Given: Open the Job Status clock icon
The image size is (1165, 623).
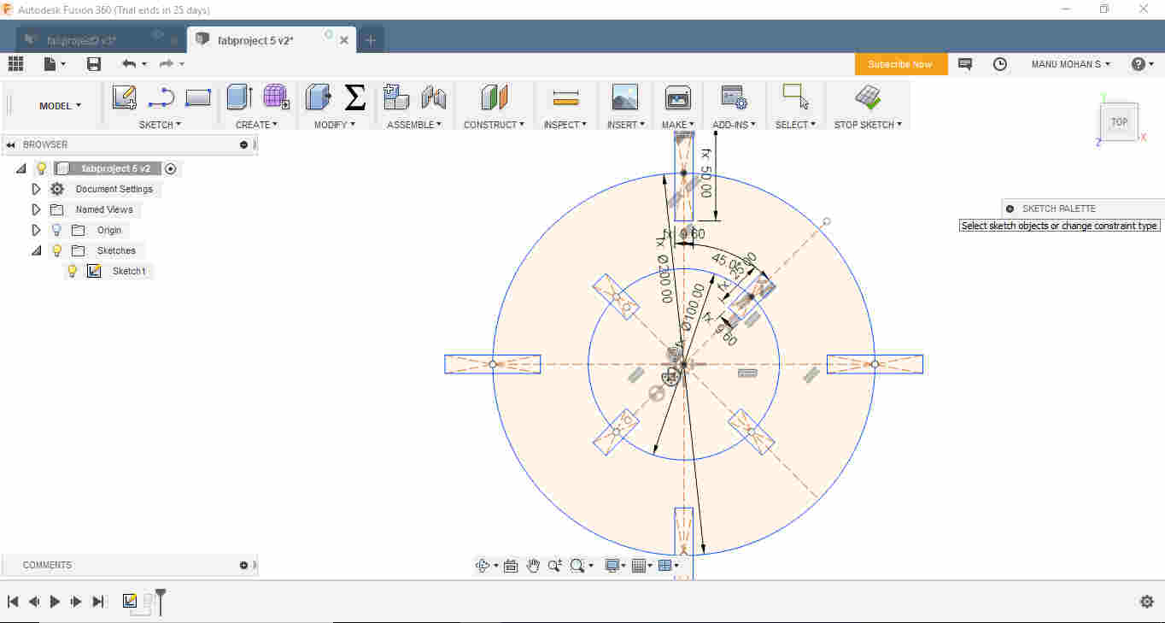Looking at the screenshot, I should (x=1000, y=64).
